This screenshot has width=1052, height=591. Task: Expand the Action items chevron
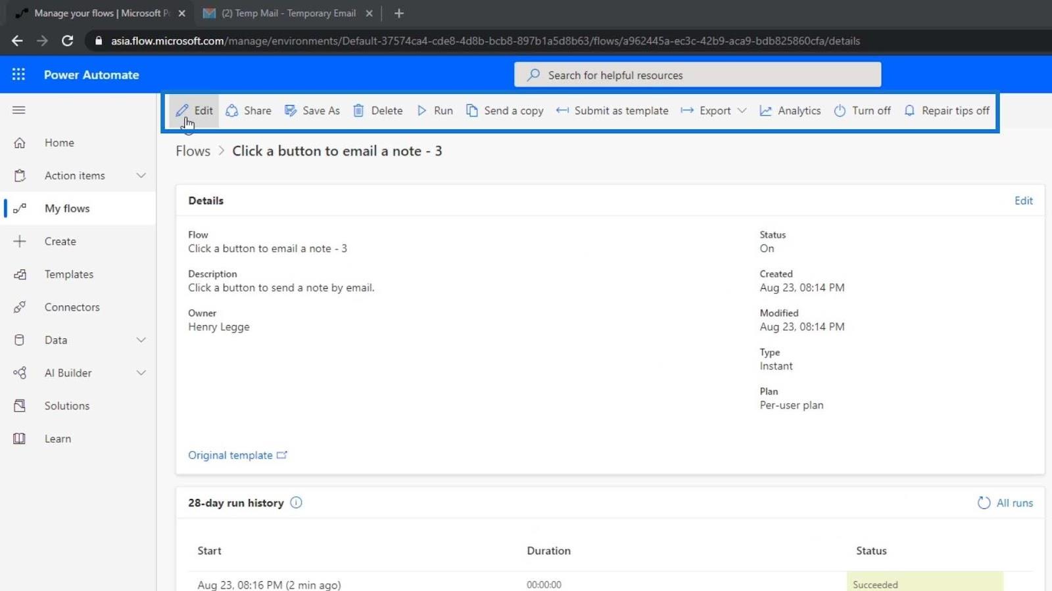click(x=141, y=175)
